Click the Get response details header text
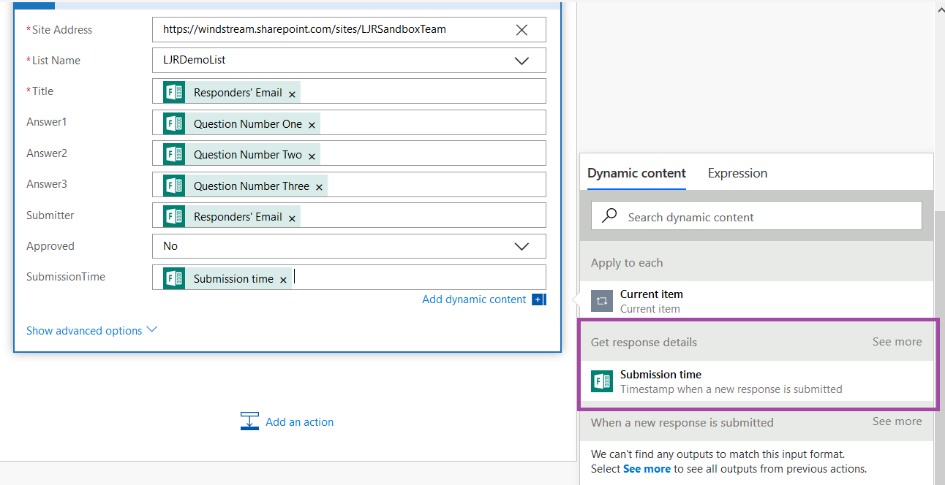This screenshot has height=485, width=945. [x=644, y=342]
